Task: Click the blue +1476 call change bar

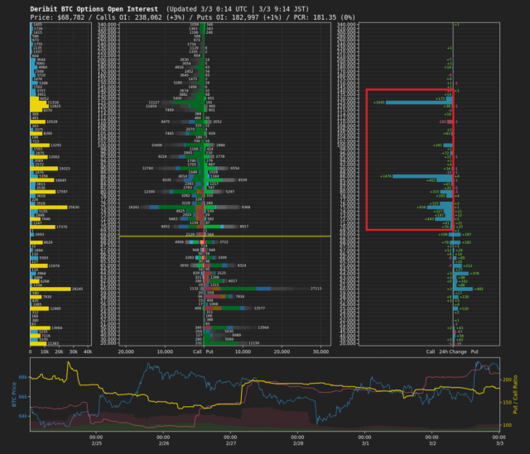Action: (x=424, y=175)
